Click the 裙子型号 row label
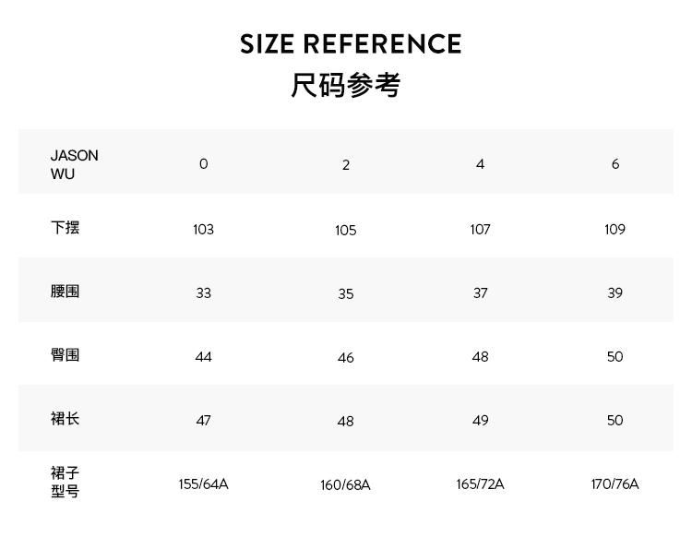Image resolution: width=692 pixels, height=537 pixels. (x=65, y=482)
